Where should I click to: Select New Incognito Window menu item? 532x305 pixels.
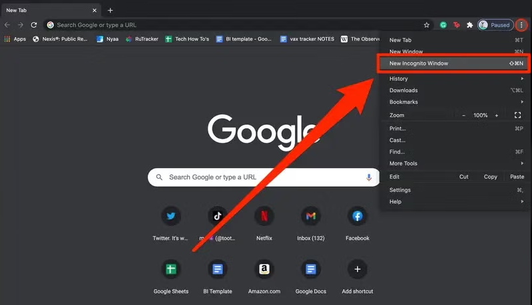[455, 63]
